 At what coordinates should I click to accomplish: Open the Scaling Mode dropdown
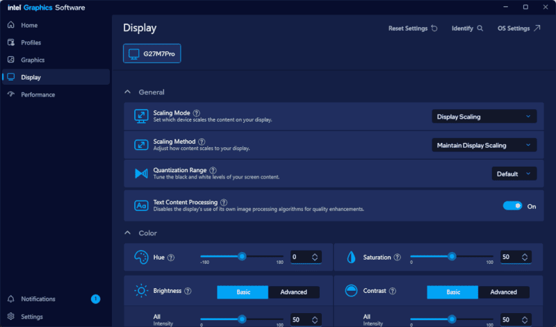(x=484, y=117)
